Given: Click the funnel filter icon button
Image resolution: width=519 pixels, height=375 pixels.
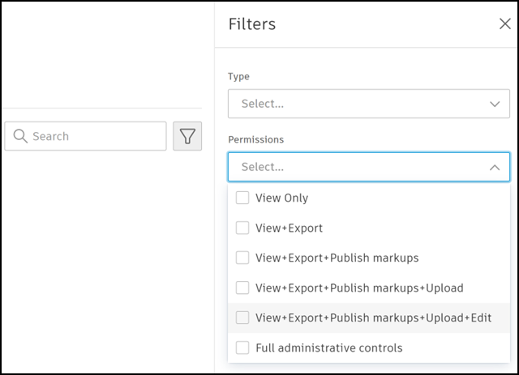Looking at the screenshot, I should [187, 136].
